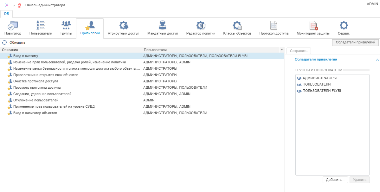The height and width of the screenshot is (192, 380).
Task: Select the Отключение пользователей privilege row
Action: click(x=36, y=100)
